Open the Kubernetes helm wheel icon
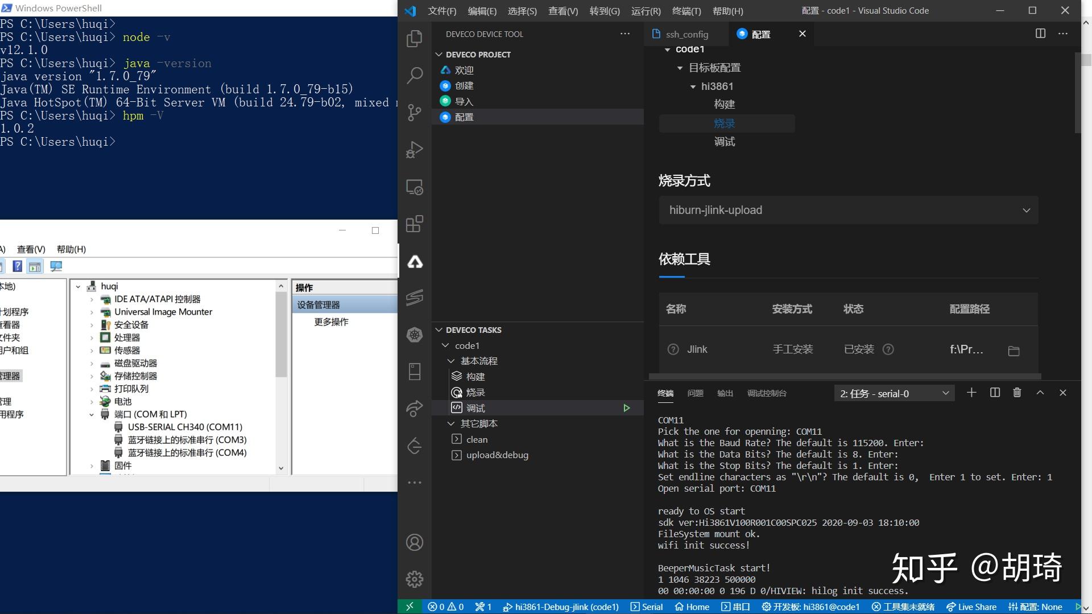The image size is (1092, 614). [415, 335]
